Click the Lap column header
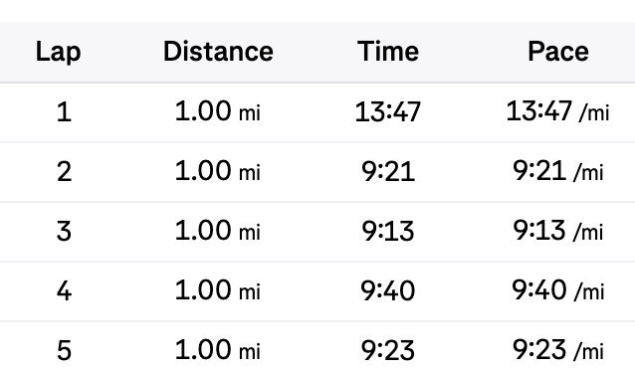Screen dimensions: 635x371 59,52
